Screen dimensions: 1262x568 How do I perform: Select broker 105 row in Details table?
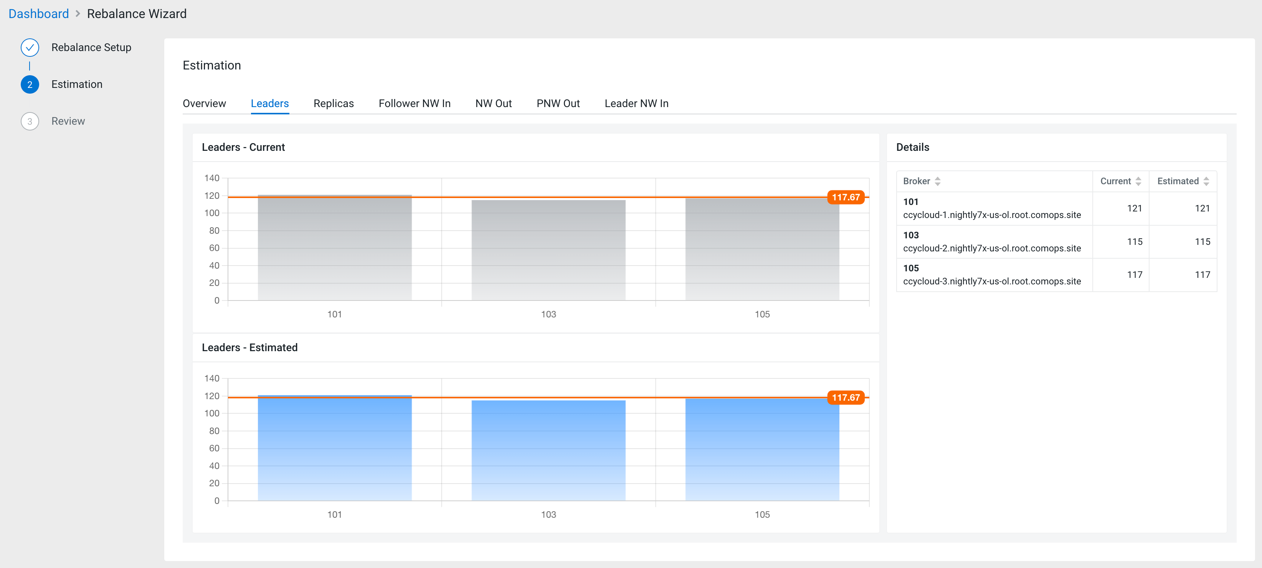991,275
